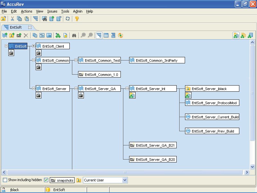Collapse the EntSoft_Server stream

(34, 88)
